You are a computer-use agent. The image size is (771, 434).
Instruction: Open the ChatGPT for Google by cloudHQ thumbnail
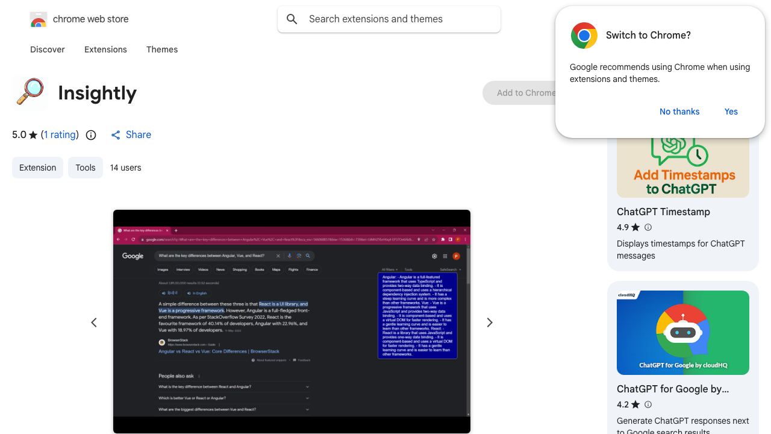683,333
